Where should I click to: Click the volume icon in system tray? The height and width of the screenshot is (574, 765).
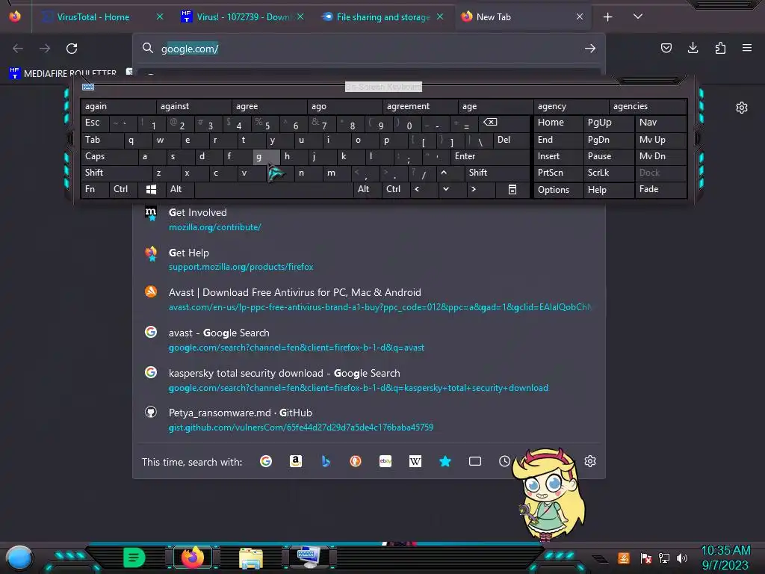tap(682, 558)
